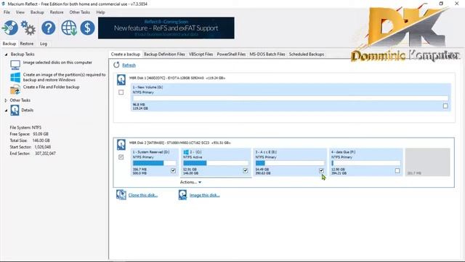Click the Clone this disk link
The width and height of the screenshot is (465, 262).
tap(142, 195)
